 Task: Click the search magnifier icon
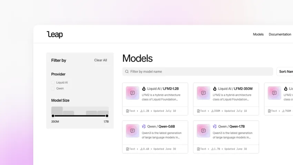(x=127, y=72)
